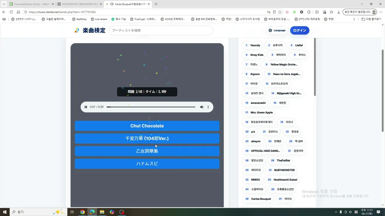Open TrueCrypt bookmark
Image resolution: width=385 pixels, height=216 pixels.
coord(143,19)
